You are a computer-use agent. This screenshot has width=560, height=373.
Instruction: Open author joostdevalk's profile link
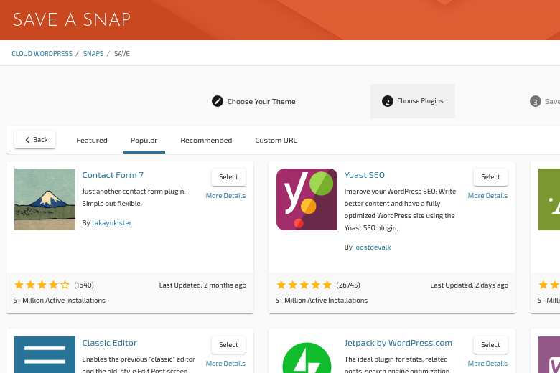[x=373, y=247]
